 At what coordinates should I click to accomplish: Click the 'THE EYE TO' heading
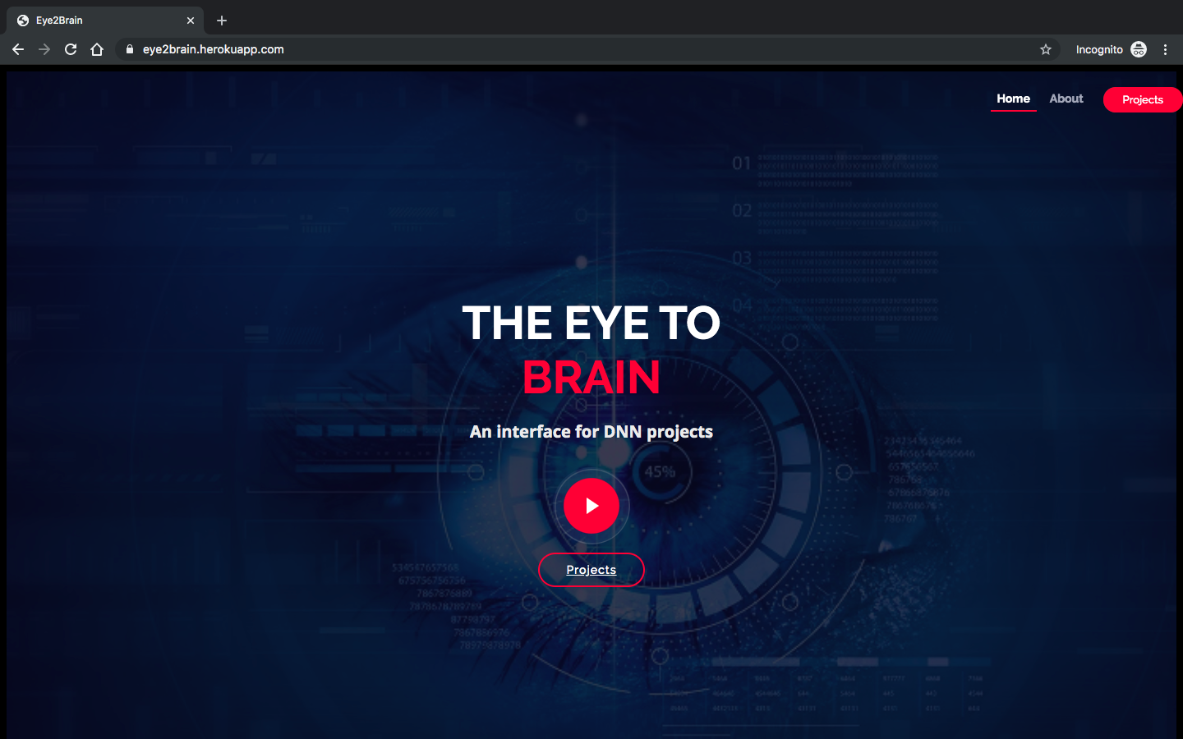591,323
